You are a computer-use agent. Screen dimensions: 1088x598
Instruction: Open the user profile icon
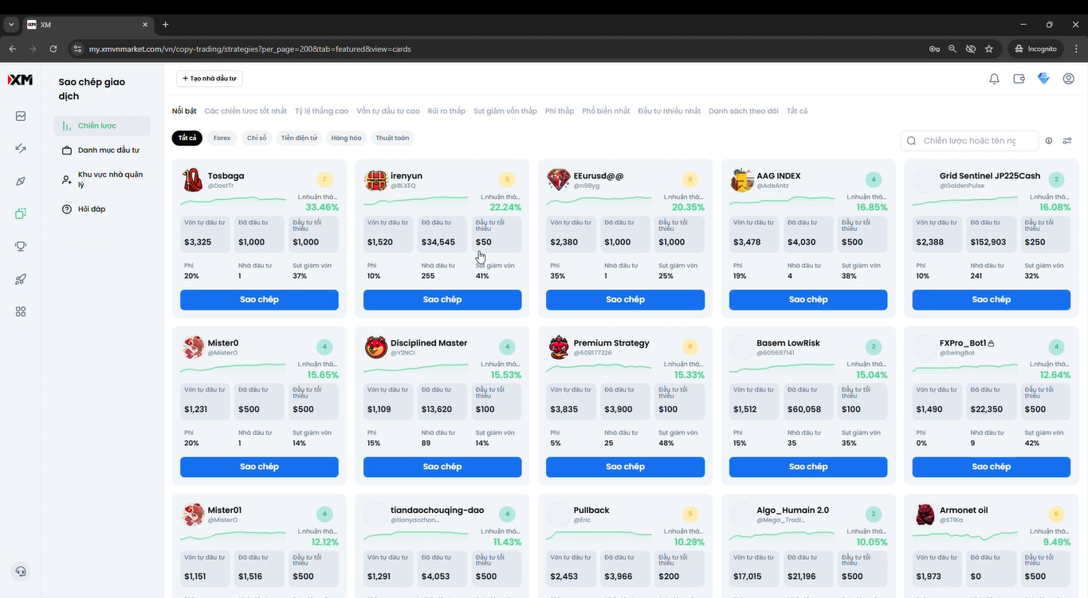[1069, 79]
